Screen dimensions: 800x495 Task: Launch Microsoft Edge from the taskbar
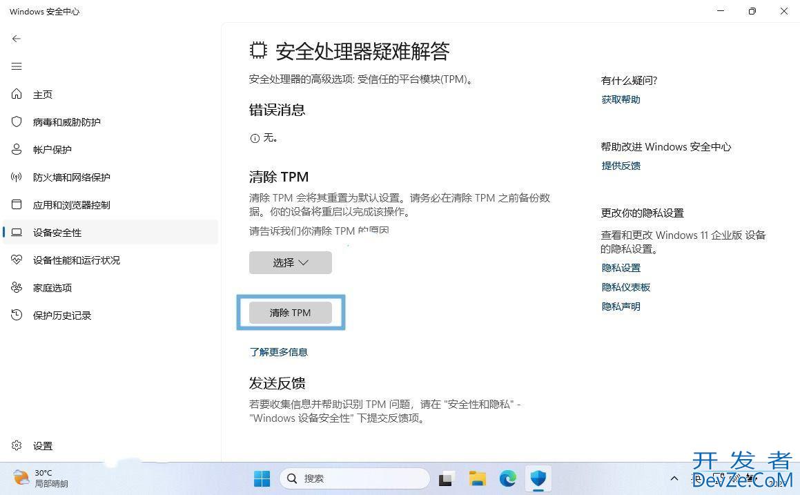click(x=507, y=478)
